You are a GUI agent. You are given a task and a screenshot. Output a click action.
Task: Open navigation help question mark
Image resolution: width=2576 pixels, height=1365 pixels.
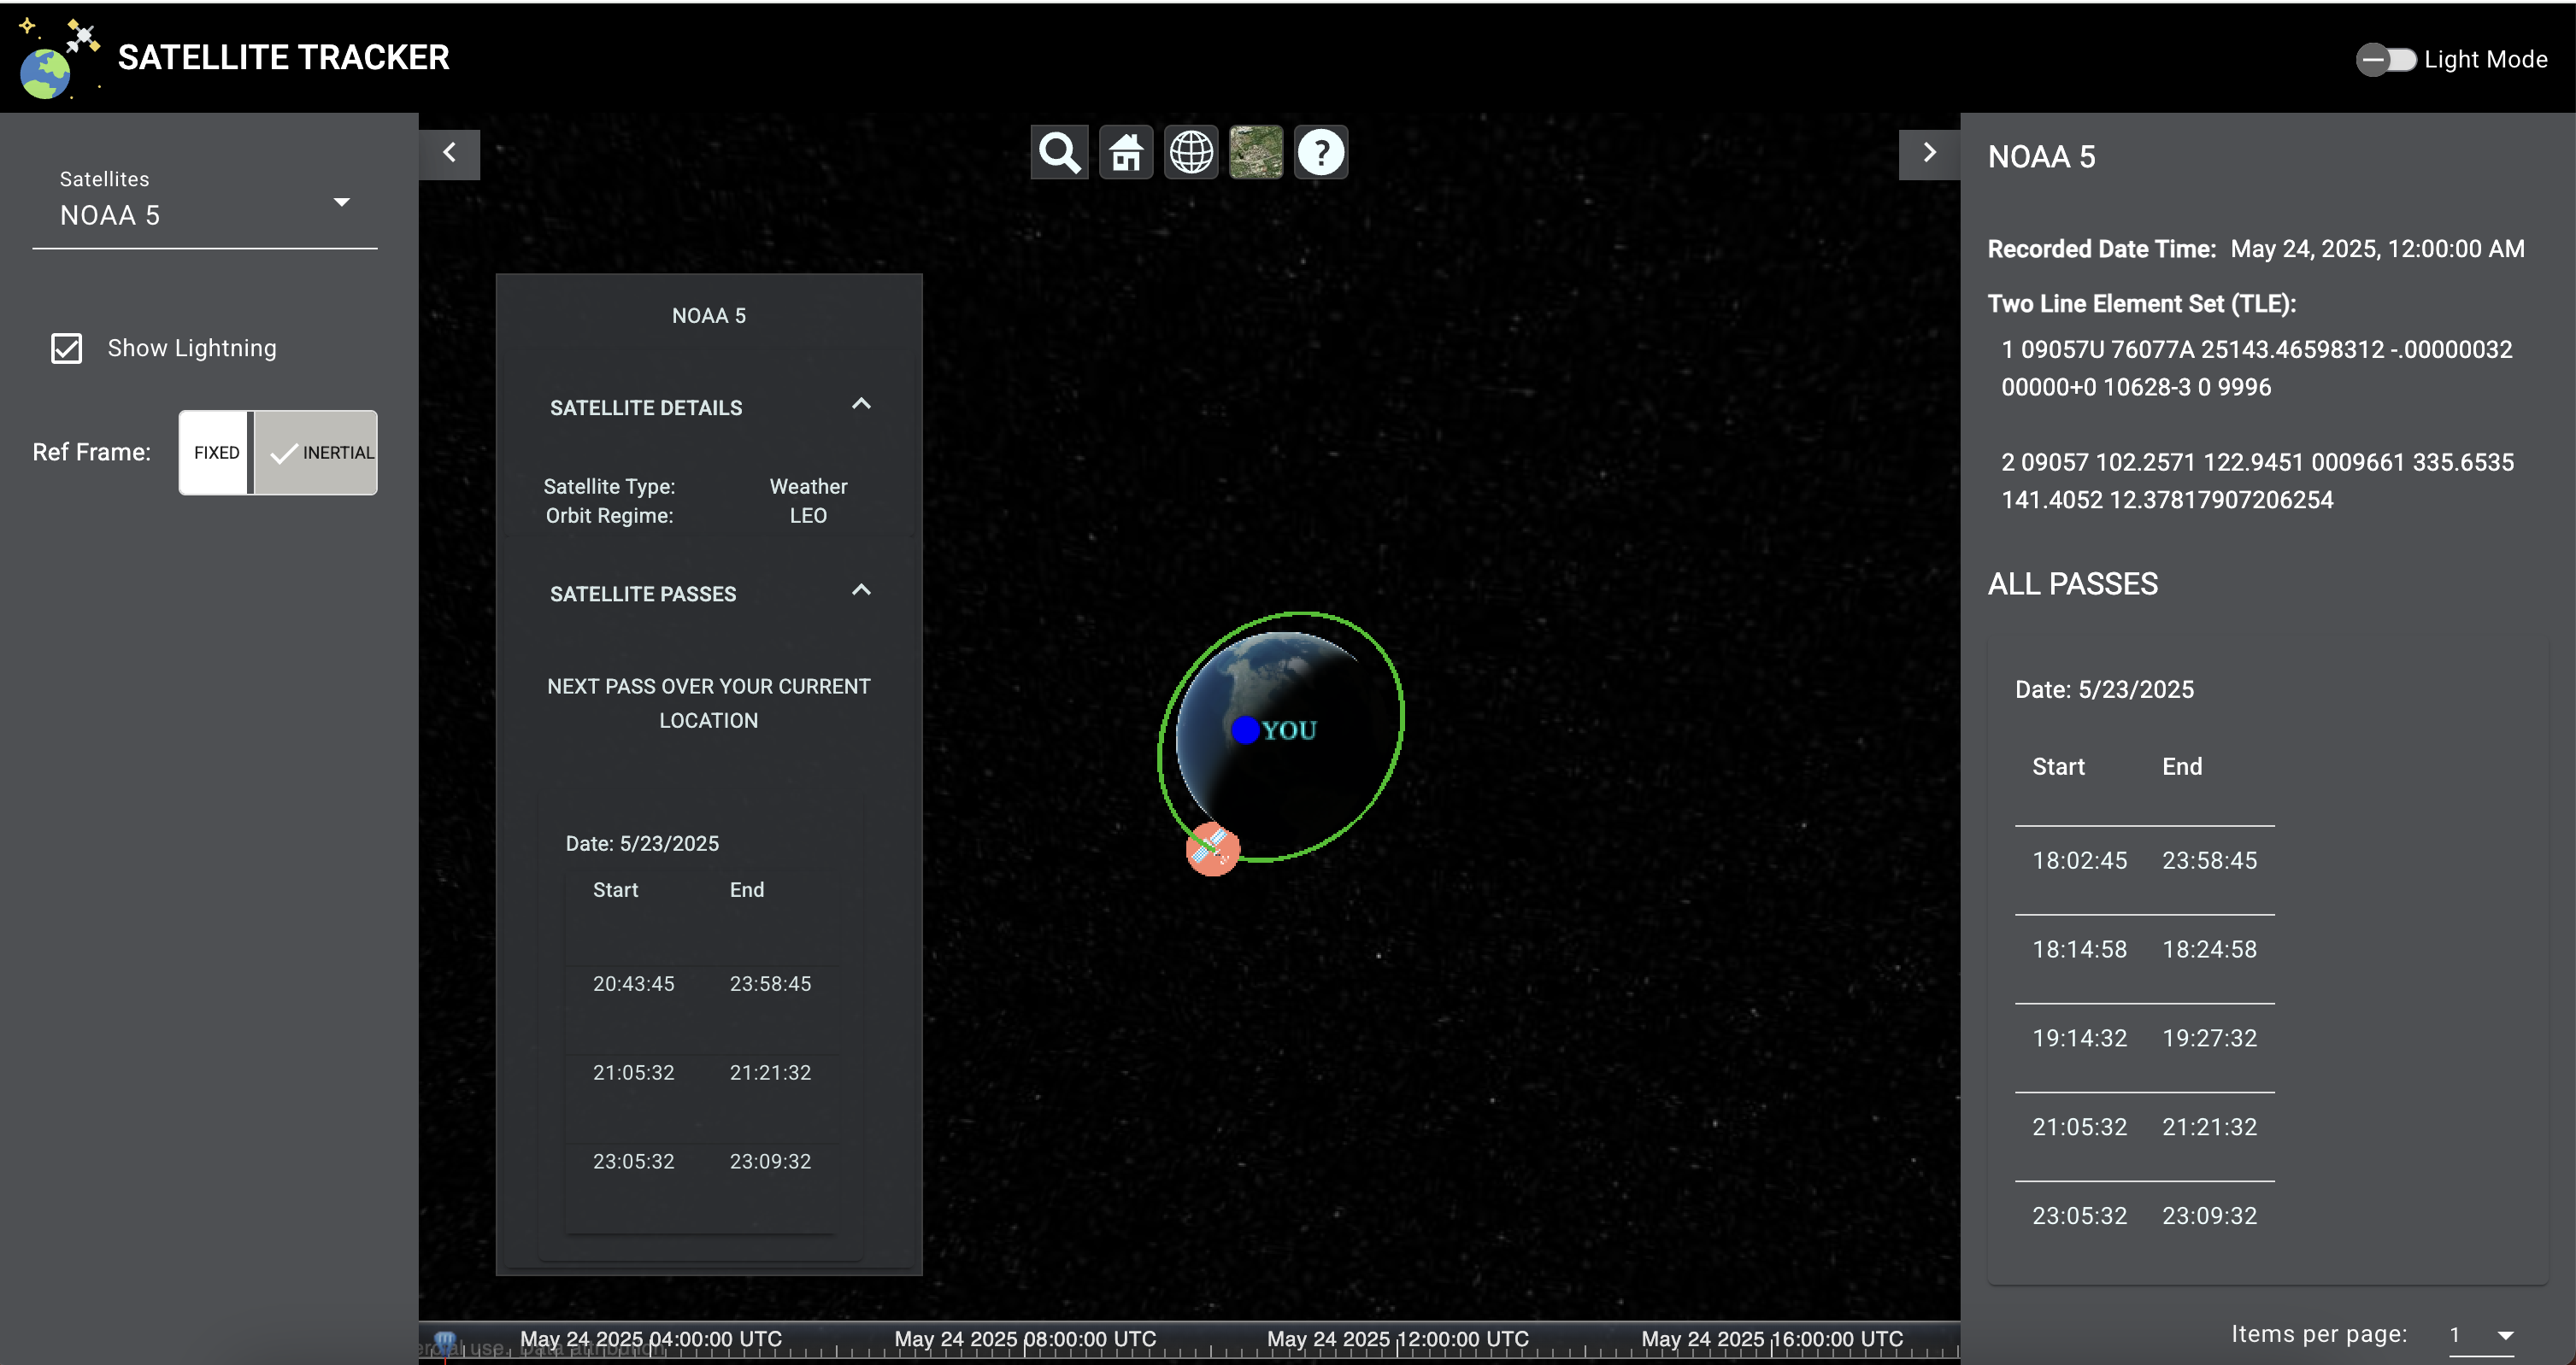click(x=1321, y=153)
